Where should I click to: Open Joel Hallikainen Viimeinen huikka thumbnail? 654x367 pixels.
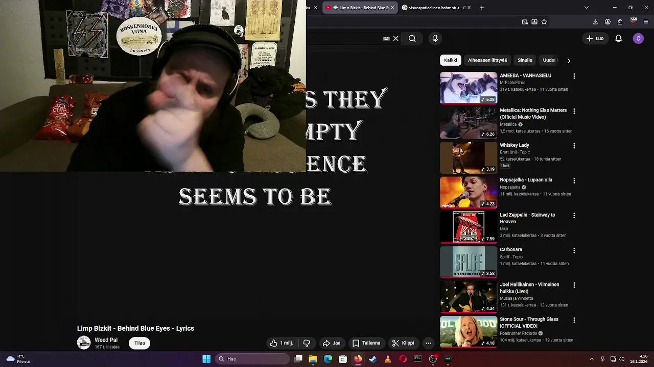coord(469,297)
